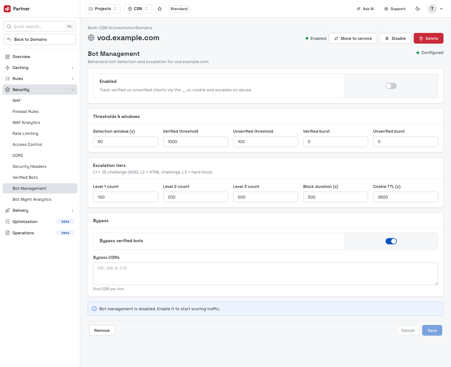
Task: Click the Overview grid icon
Action: [8, 57]
